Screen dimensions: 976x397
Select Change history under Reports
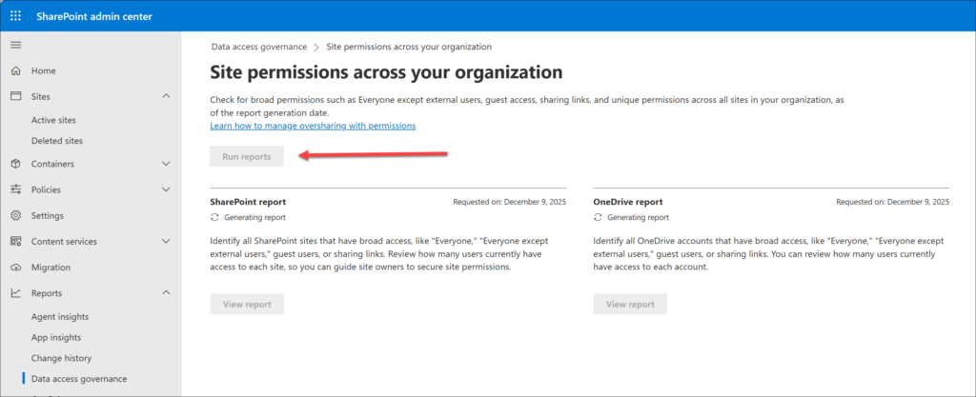(61, 358)
